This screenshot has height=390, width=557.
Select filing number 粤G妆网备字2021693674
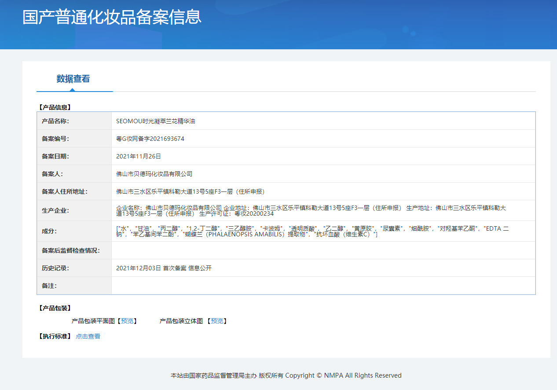150,139
